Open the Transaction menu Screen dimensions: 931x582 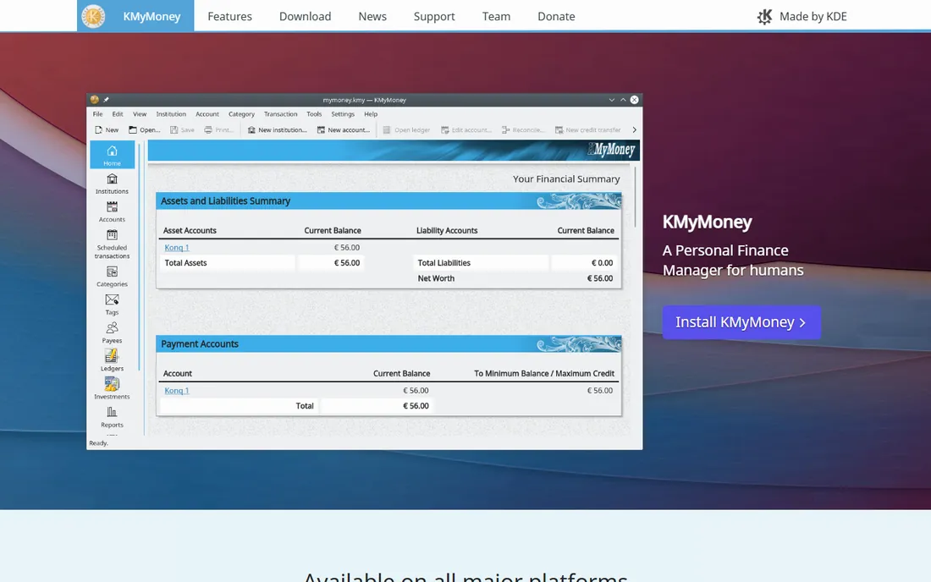pos(281,114)
